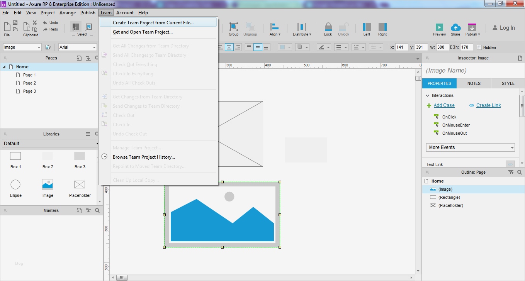Screen dimensions: 525x281
Task: Undo the last action
Action: 51,23
